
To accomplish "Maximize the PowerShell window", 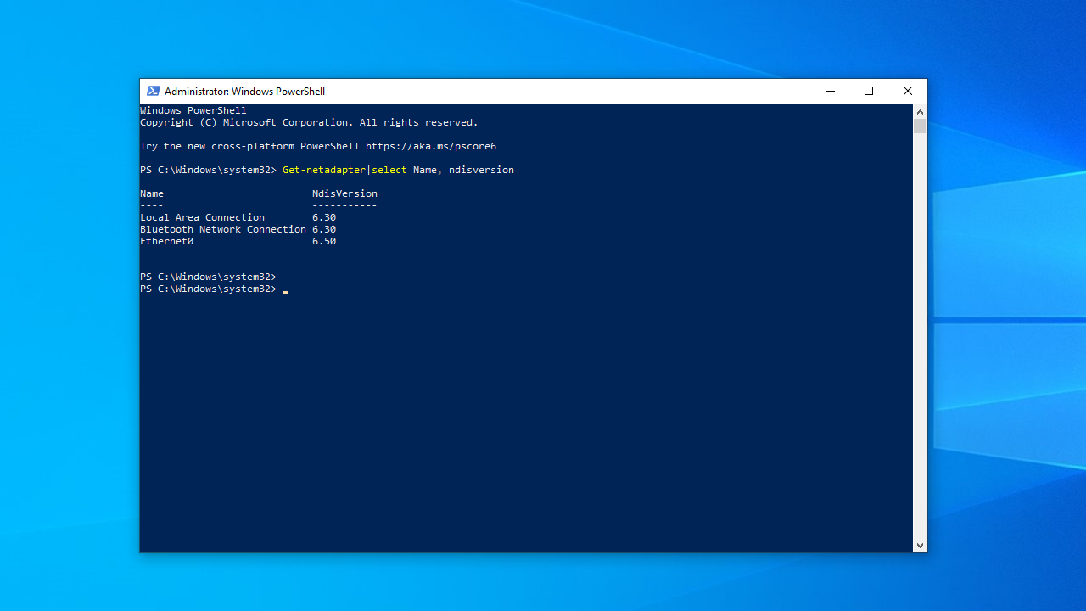I will [x=869, y=92].
